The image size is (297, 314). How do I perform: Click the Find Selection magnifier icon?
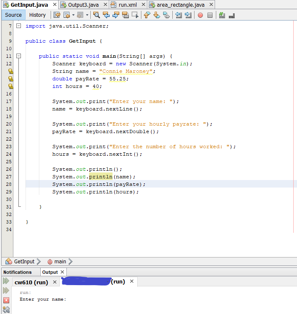click(97, 15)
